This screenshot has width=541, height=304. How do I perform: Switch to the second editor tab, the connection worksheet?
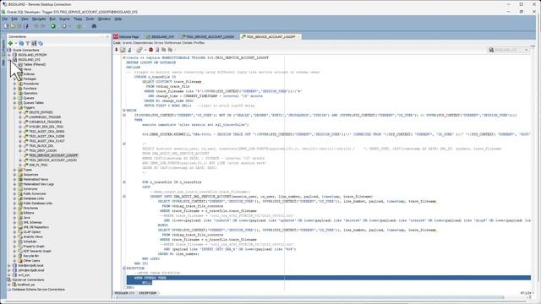(x=160, y=36)
